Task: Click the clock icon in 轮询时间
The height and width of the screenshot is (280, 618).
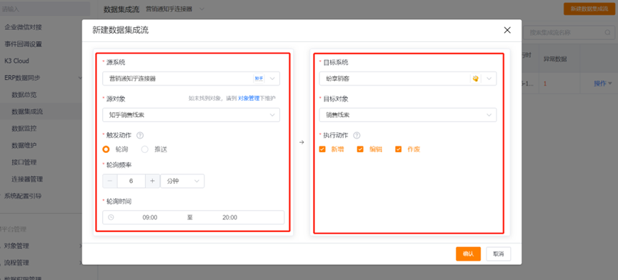Action: pos(111,217)
